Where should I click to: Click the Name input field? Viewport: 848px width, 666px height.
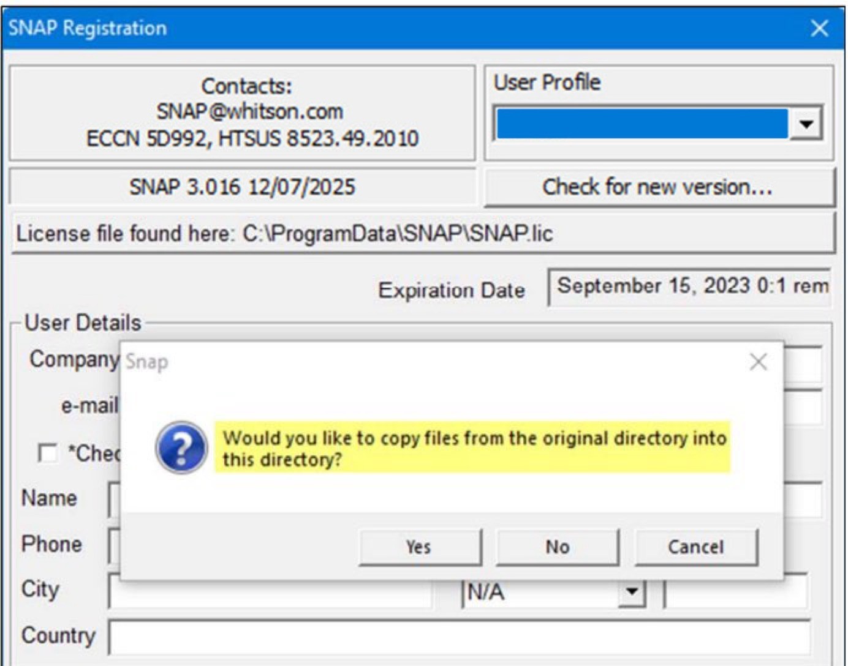pyautogui.click(x=114, y=500)
